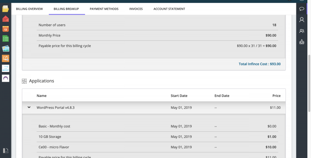Image resolution: width=311 pixels, height=158 pixels.
Task: Click the Number of users label
Action: [x=52, y=25]
